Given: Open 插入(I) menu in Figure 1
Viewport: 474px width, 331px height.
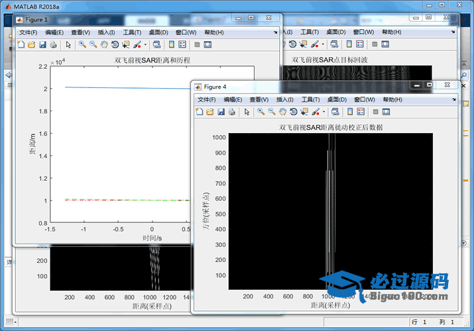Looking at the screenshot, I should (106, 32).
